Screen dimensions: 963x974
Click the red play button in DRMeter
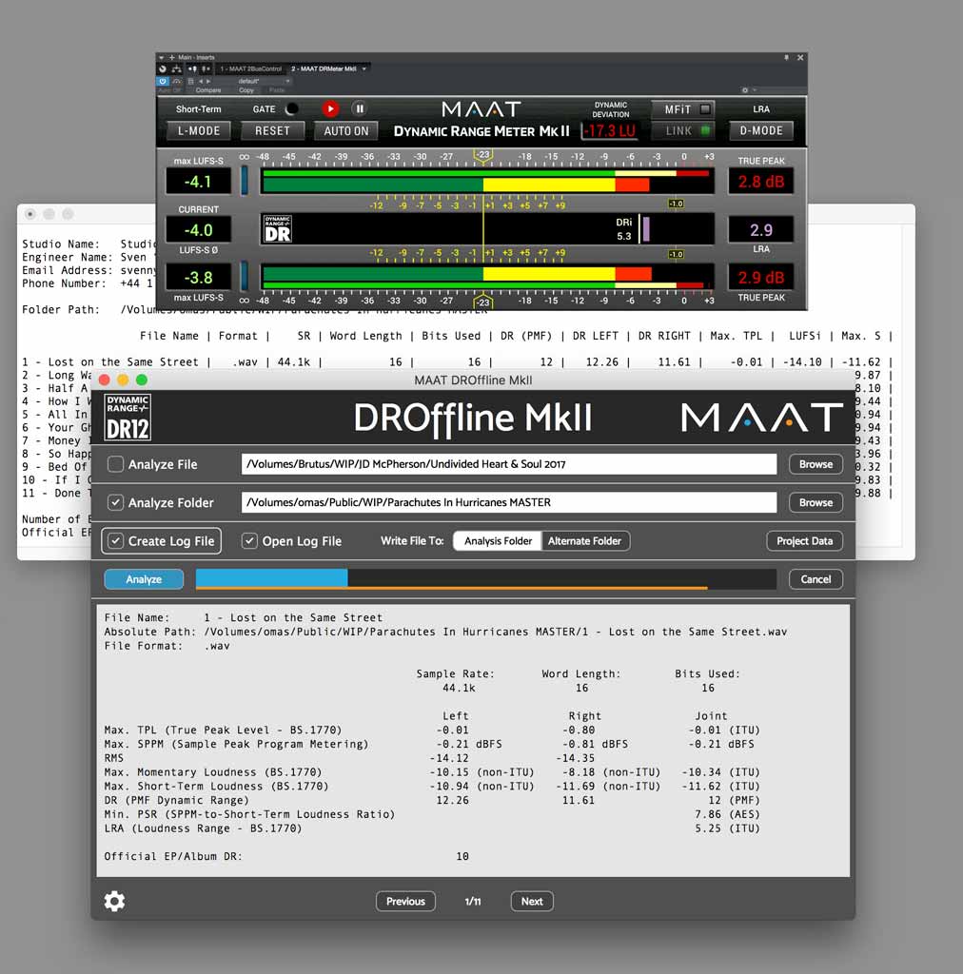coord(330,109)
